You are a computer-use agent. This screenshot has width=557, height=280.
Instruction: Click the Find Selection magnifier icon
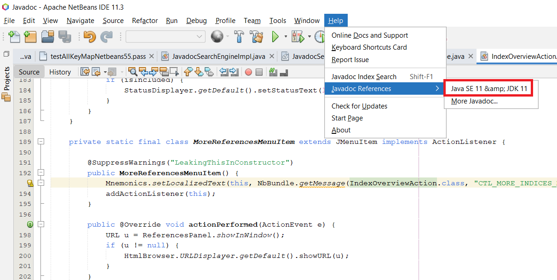pos(133,72)
